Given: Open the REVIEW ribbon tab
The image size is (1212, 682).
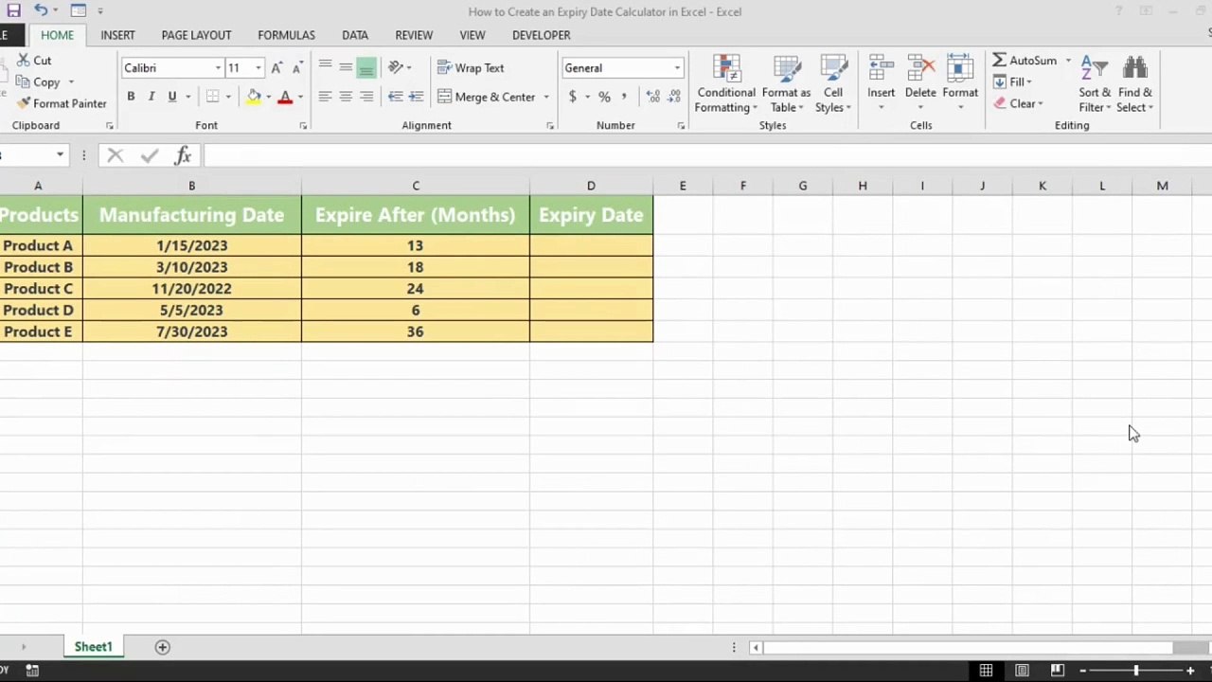Looking at the screenshot, I should (414, 35).
